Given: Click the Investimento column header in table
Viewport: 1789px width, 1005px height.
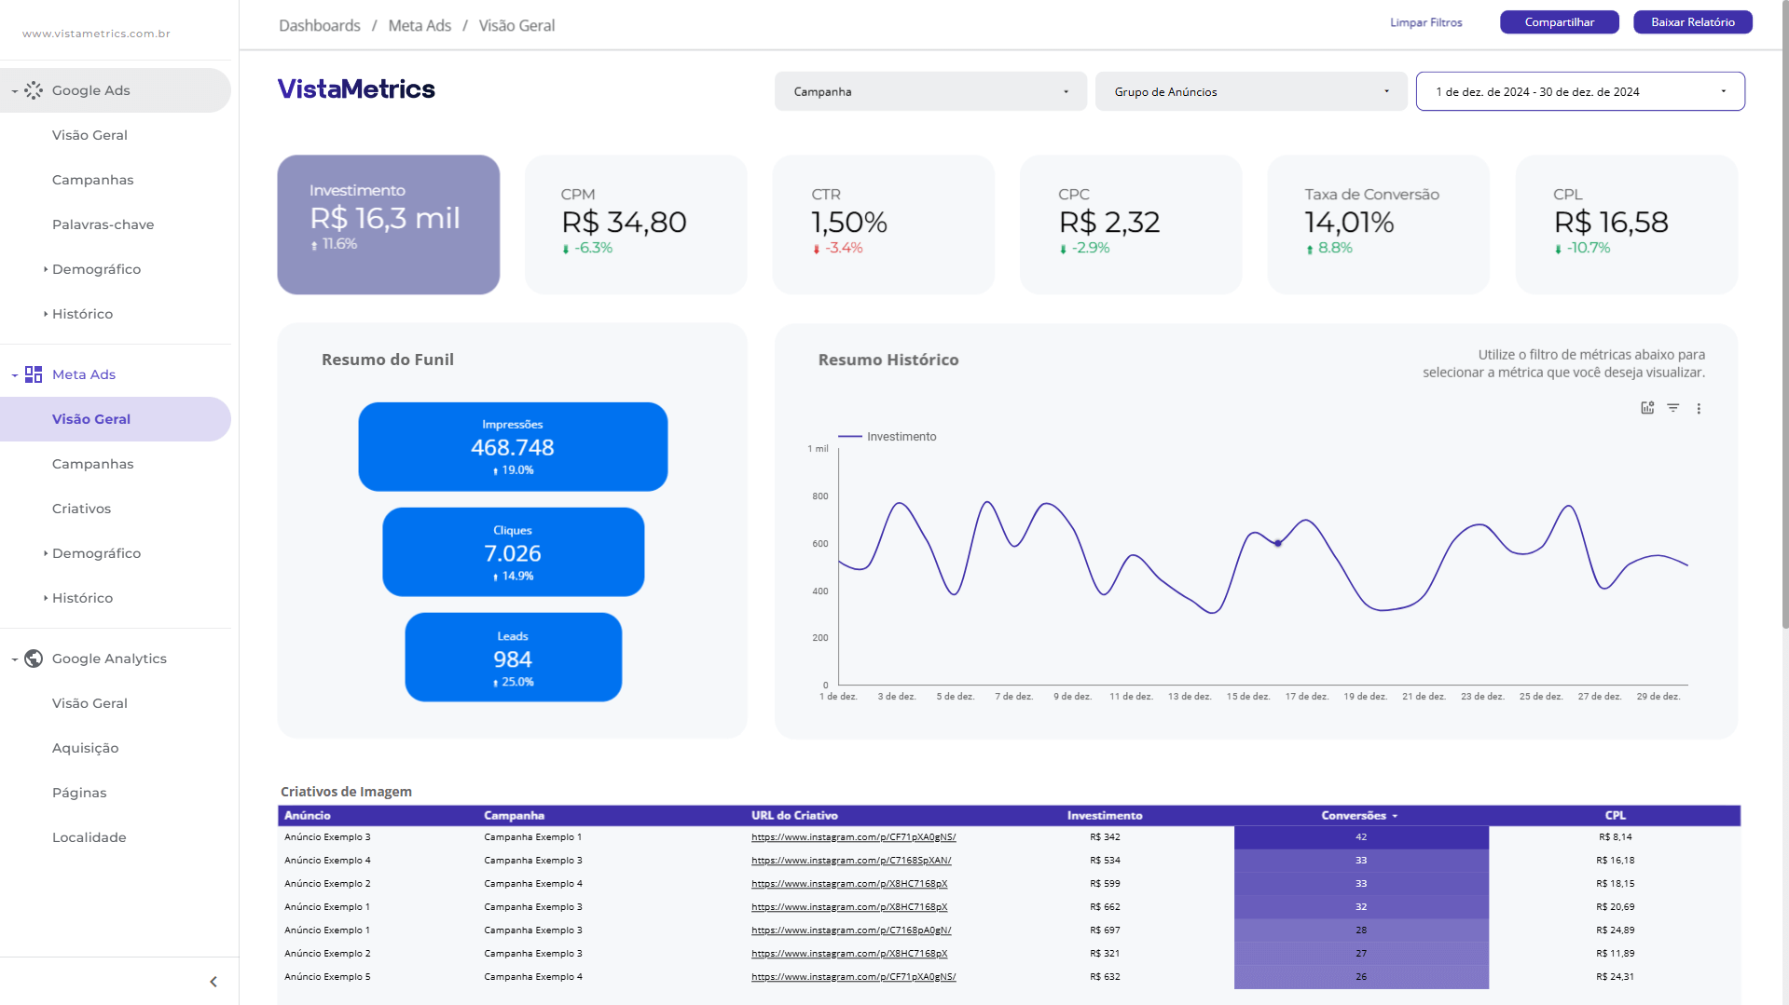Looking at the screenshot, I should (x=1105, y=815).
